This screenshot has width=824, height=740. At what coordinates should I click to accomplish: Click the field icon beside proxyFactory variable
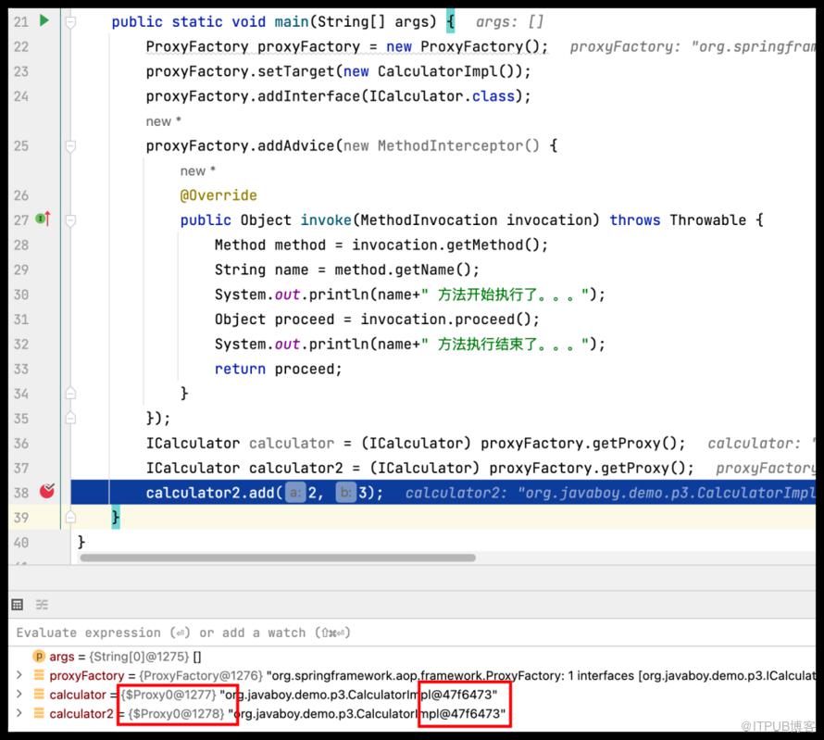coord(39,675)
